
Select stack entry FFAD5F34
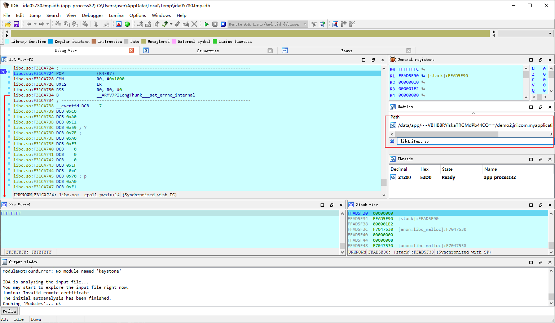(x=448, y=219)
